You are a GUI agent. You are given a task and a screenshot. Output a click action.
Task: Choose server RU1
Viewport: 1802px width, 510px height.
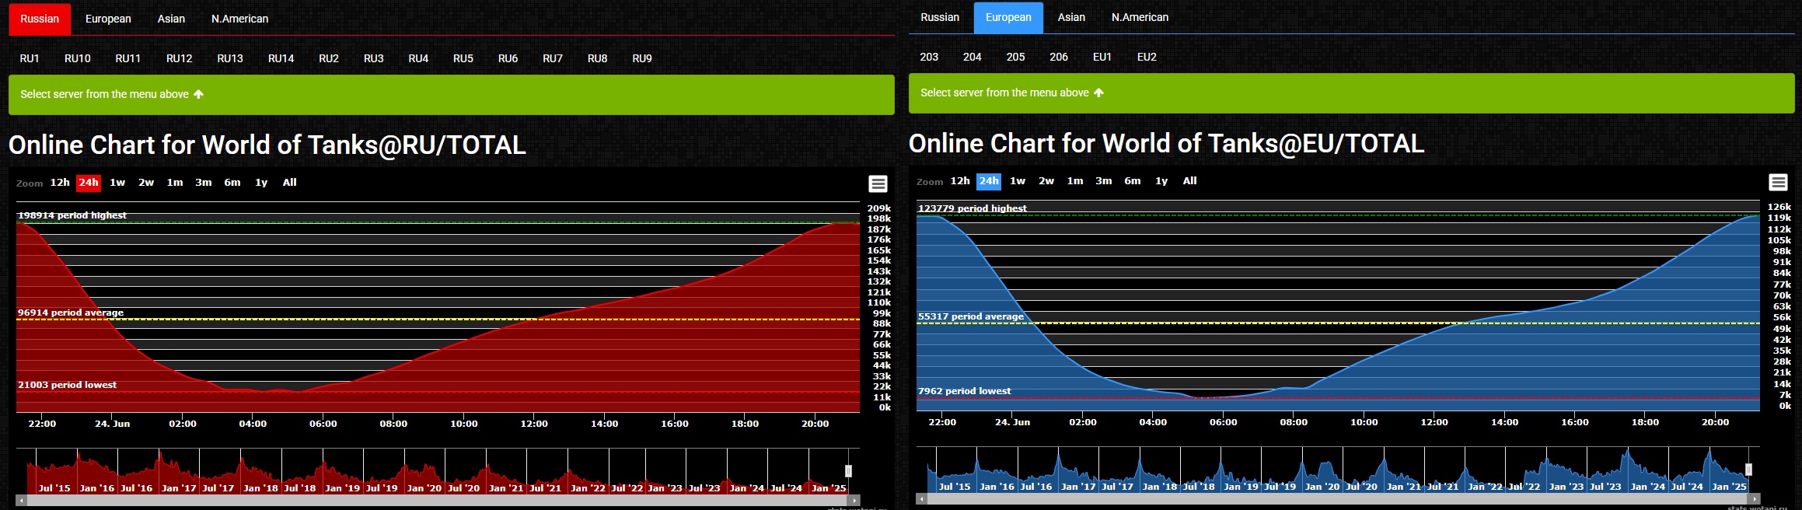(x=30, y=58)
